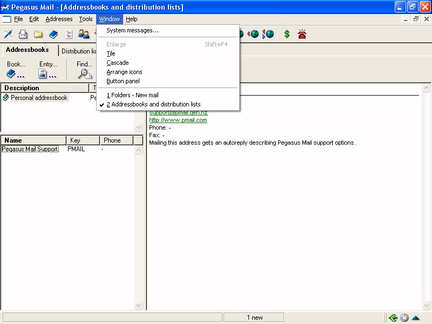The width and height of the screenshot is (432, 324).
Task: Click the Book... addressbook button icon
Action: click(16, 74)
